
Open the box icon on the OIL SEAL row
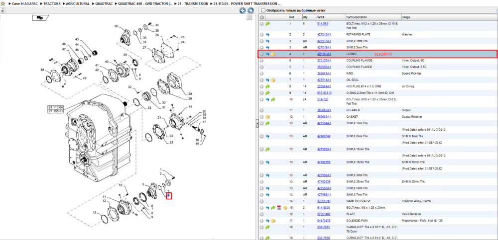tap(273, 80)
